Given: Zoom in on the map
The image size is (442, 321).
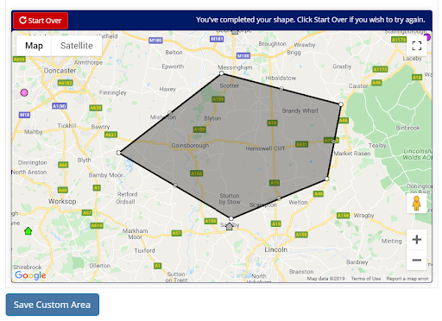Looking at the screenshot, I should tap(416, 240).
